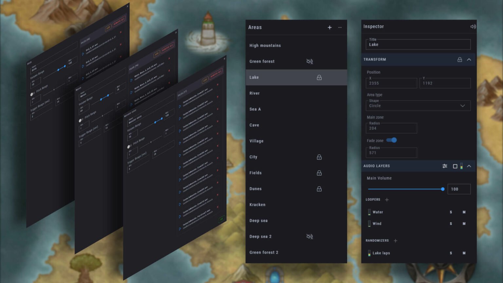Mute the Wind looper with its M button
This screenshot has height=283, width=503.
point(464,223)
